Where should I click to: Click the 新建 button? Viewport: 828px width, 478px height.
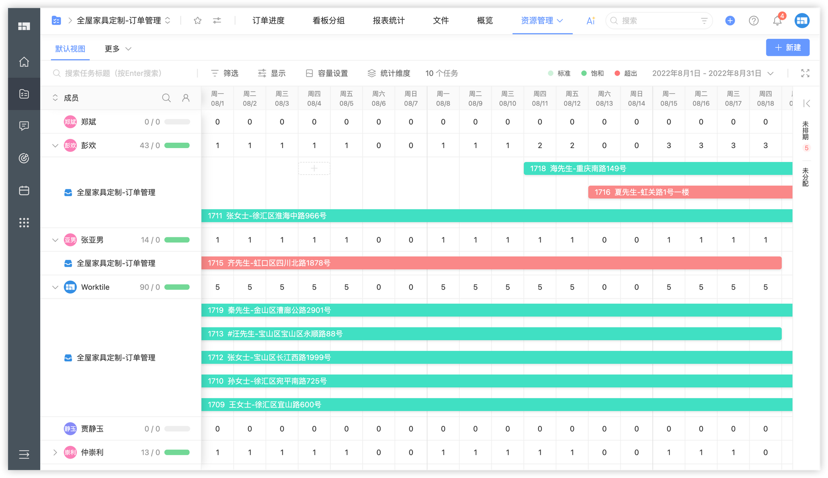(787, 48)
